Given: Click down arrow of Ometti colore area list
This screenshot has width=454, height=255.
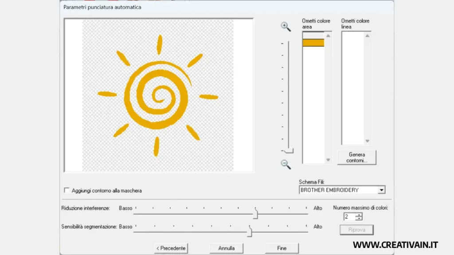Looking at the screenshot, I should (328, 160).
